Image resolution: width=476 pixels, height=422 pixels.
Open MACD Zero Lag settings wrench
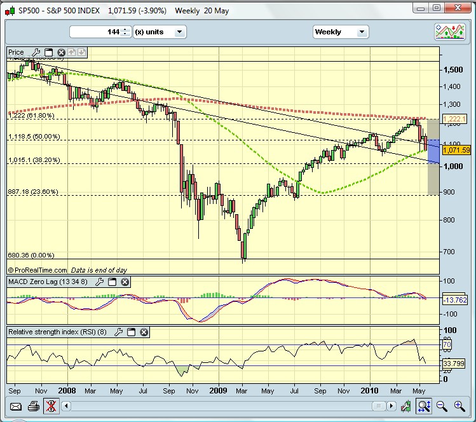tap(99, 282)
